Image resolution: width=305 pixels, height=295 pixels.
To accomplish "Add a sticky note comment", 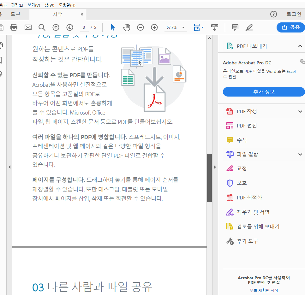I will (x=235, y=27).
